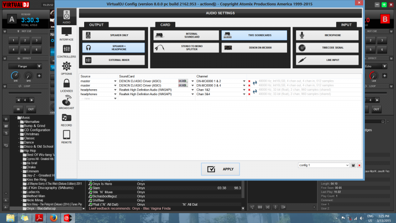Open SoundCard dropdown for DN-MC6000 1 & 2 row
This screenshot has width=396, height=223.
pos(193,81)
